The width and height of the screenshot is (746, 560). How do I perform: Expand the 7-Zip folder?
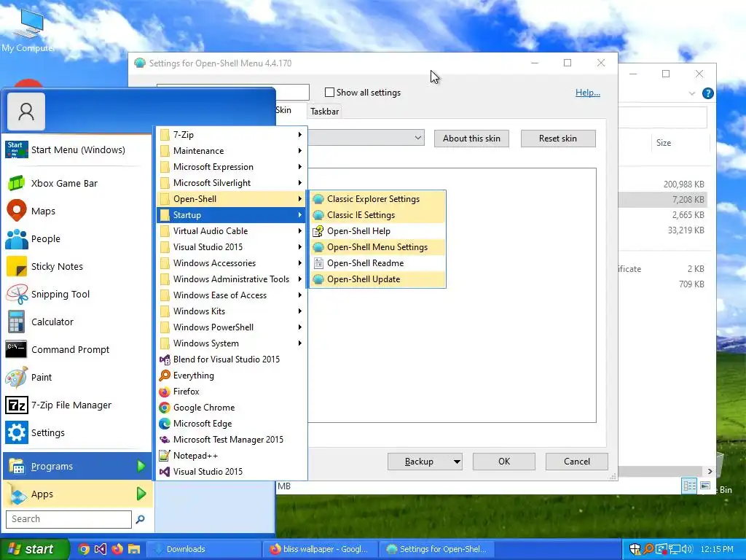coord(232,135)
